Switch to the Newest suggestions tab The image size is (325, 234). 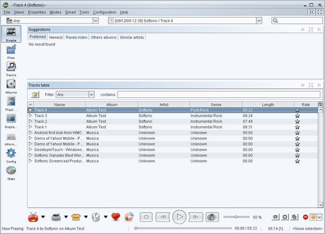click(x=56, y=37)
